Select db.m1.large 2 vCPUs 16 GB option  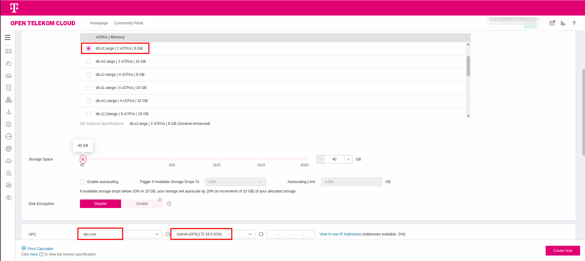pyautogui.click(x=88, y=62)
